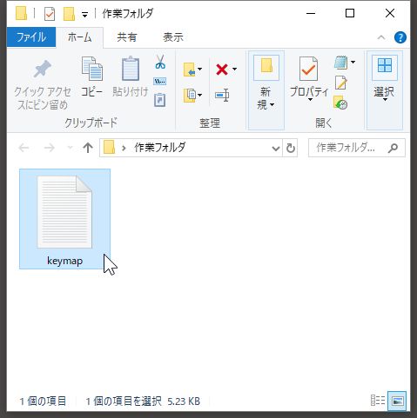Screen dimensions: 417x418
Task: Open file with notepad icon
Action: pyautogui.click(x=341, y=63)
